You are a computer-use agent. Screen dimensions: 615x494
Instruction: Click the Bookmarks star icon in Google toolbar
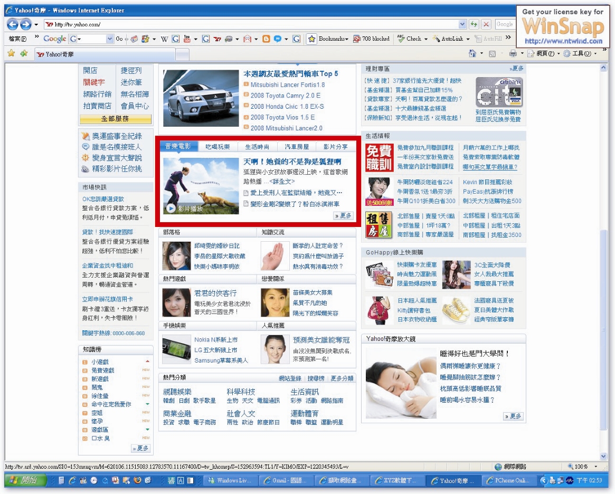311,39
